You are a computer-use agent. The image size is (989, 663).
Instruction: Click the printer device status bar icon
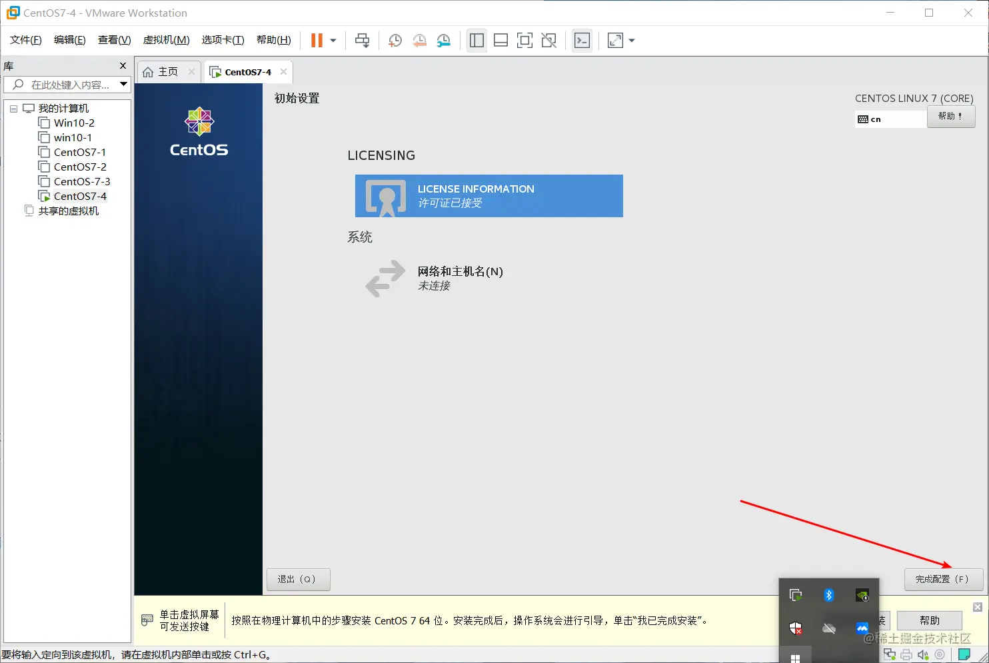906,655
